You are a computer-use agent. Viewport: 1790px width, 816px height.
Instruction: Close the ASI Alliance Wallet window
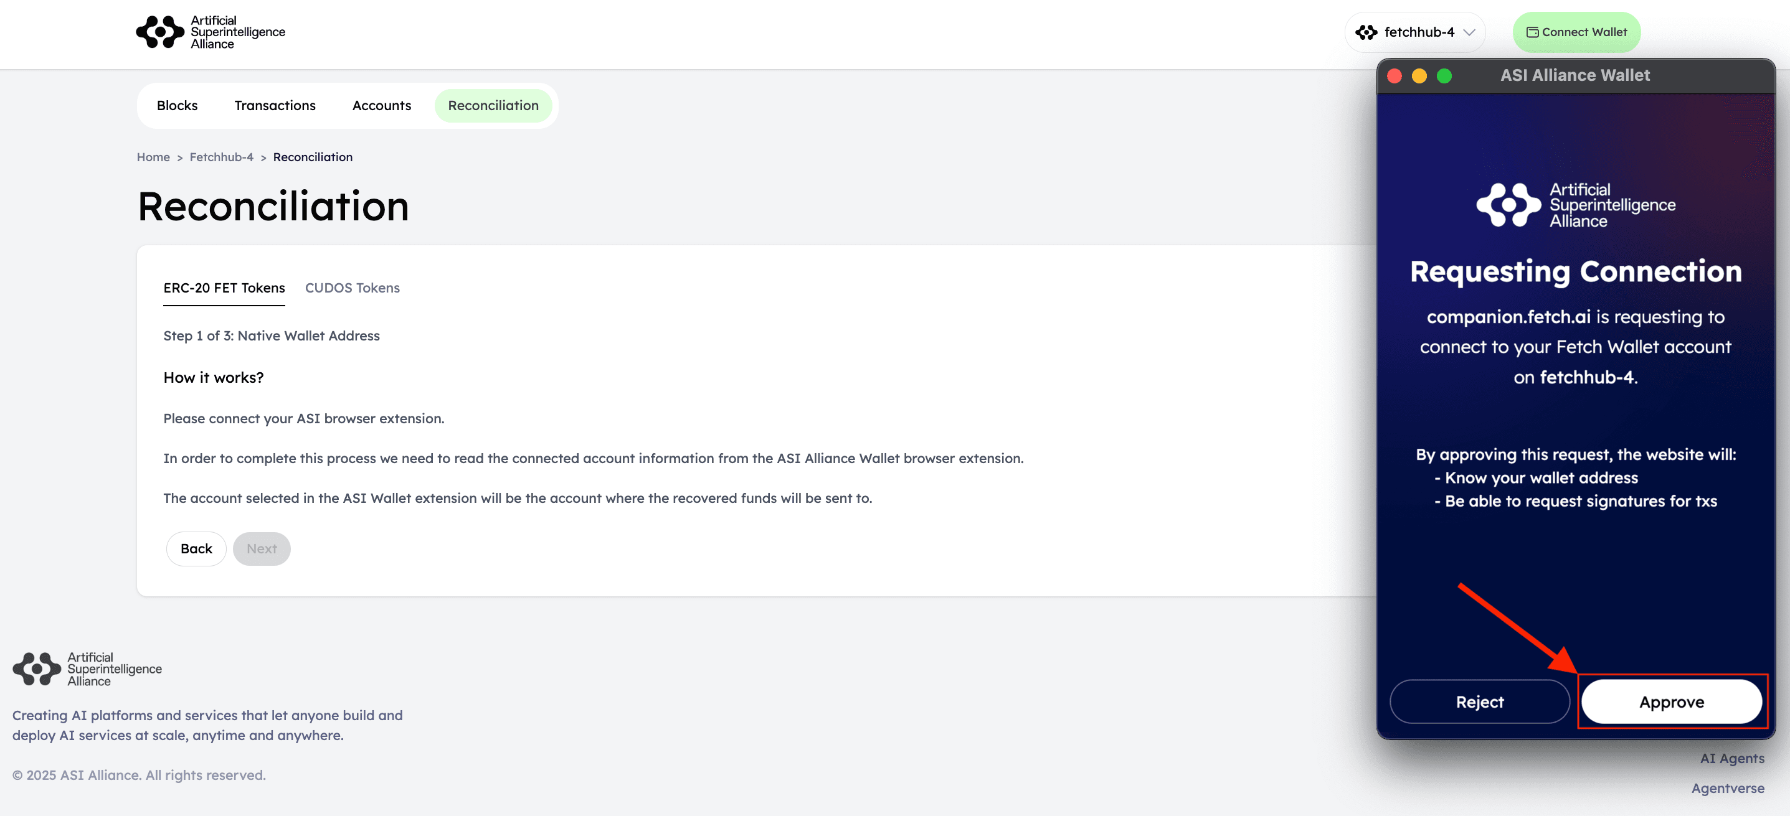1394,76
